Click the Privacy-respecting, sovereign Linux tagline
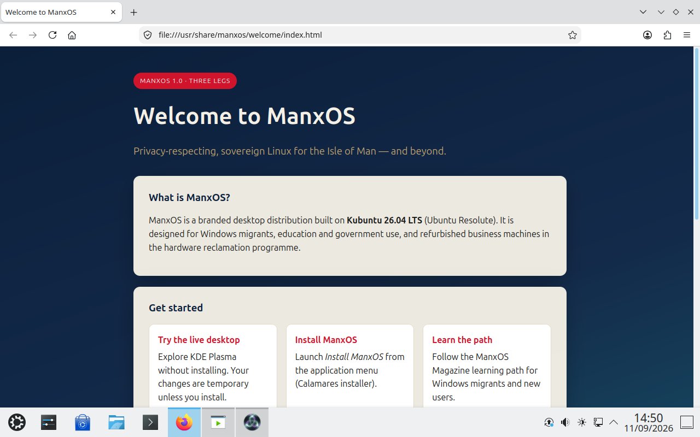700x437 pixels. [x=290, y=151]
